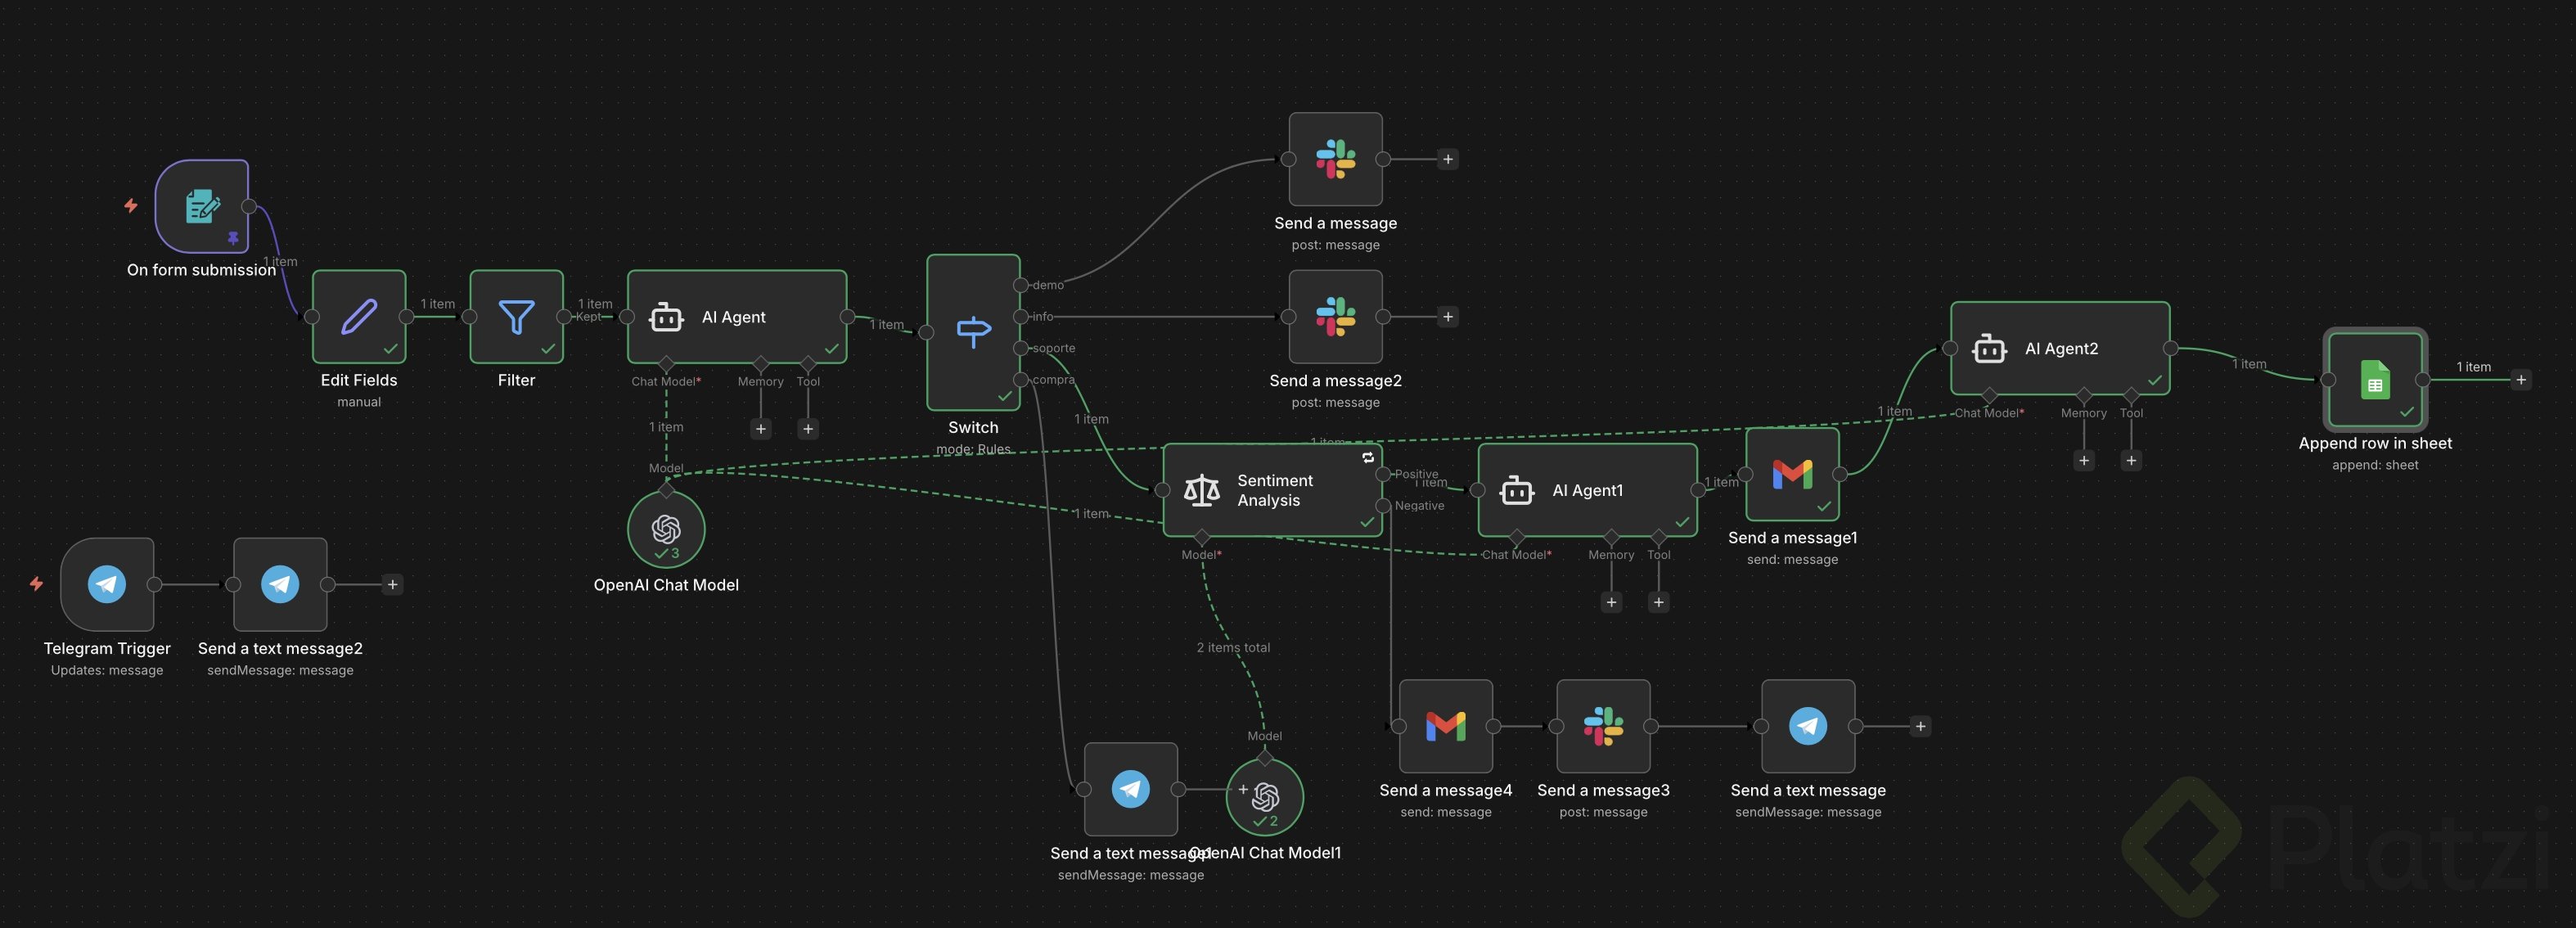
Task: Add Memory sub-node to AI Agent1
Action: tap(1611, 602)
